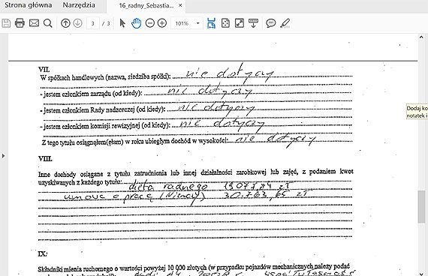The image size is (428, 276).
Task: Open the zoom level dropdown arrow
Action: (x=198, y=23)
